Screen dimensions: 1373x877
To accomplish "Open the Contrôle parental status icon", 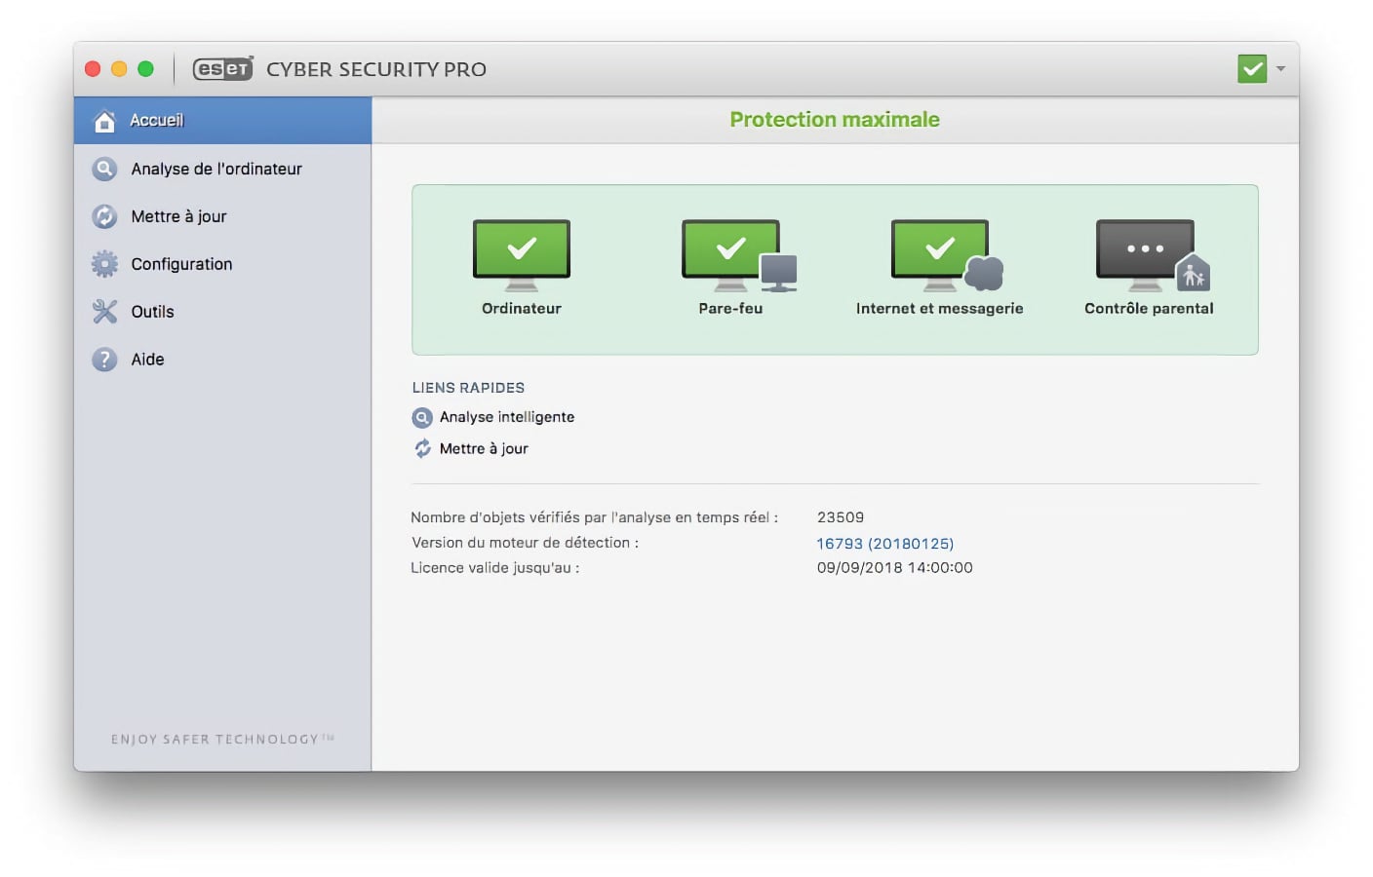I will coord(1153,255).
